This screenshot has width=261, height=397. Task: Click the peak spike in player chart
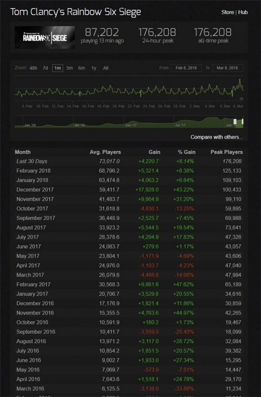(x=240, y=81)
